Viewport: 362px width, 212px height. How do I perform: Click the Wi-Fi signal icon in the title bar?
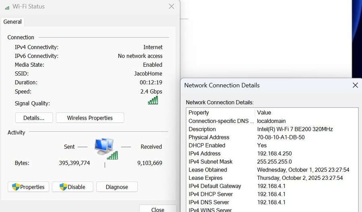[x=7, y=7]
